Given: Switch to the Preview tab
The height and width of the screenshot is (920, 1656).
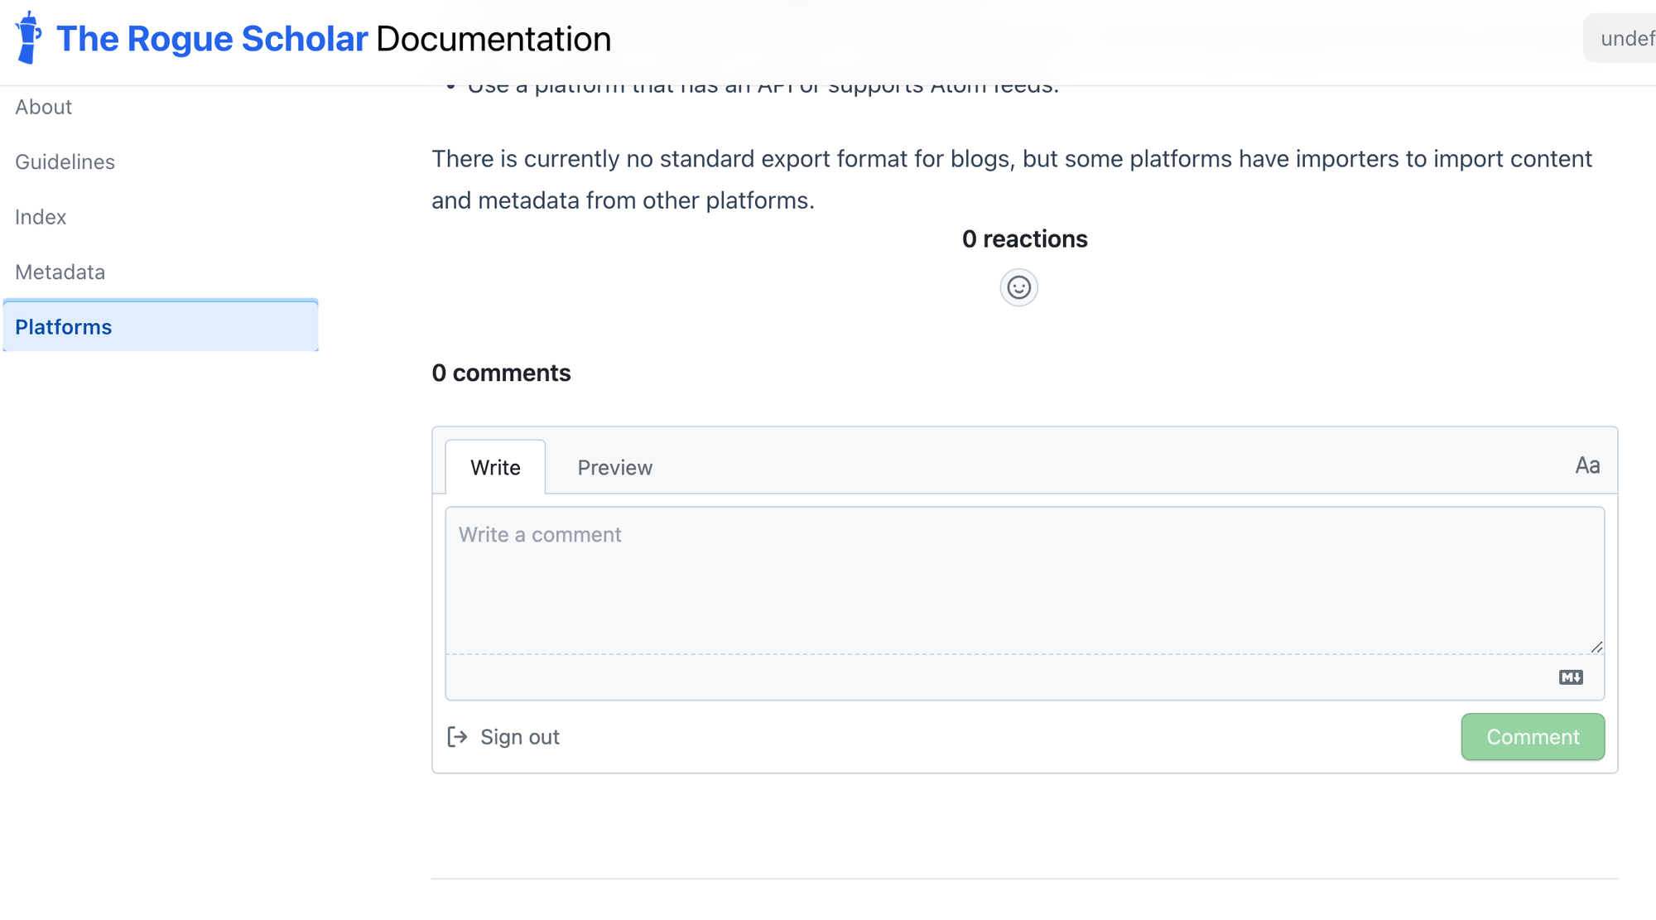Looking at the screenshot, I should [614, 468].
